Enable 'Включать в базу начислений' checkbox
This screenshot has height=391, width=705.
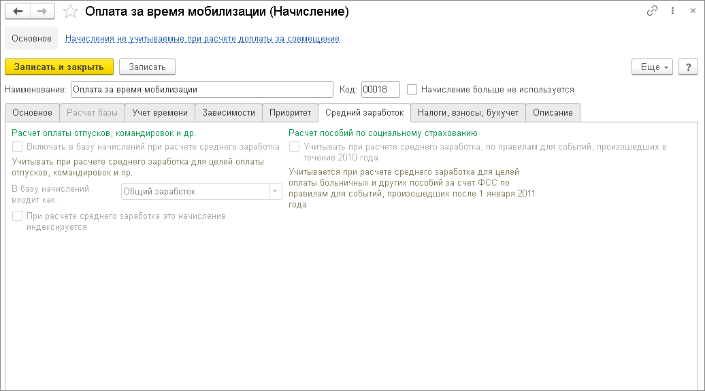click(18, 146)
